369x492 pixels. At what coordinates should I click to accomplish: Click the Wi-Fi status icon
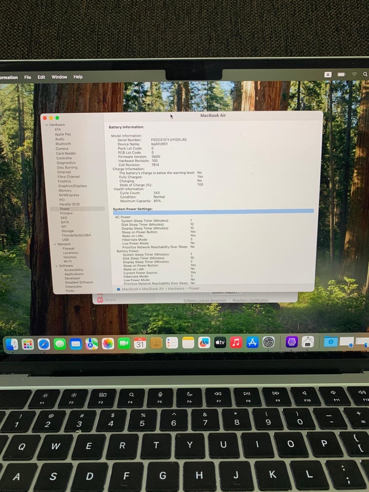pyautogui.click(x=354, y=74)
